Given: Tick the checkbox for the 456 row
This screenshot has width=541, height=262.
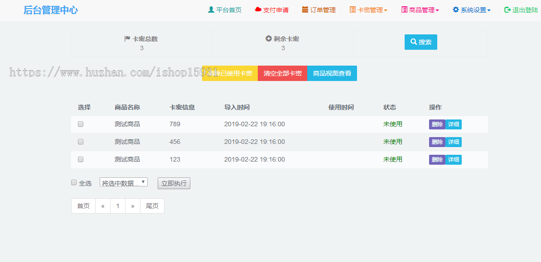Looking at the screenshot, I should 81,142.
